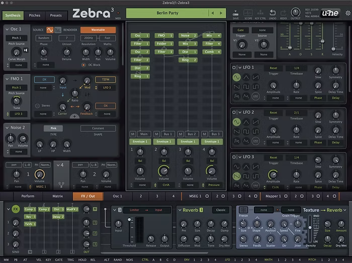The height and width of the screenshot is (263, 352).
Task: Select triangle waveform in LFO 1
Action: click(246, 77)
